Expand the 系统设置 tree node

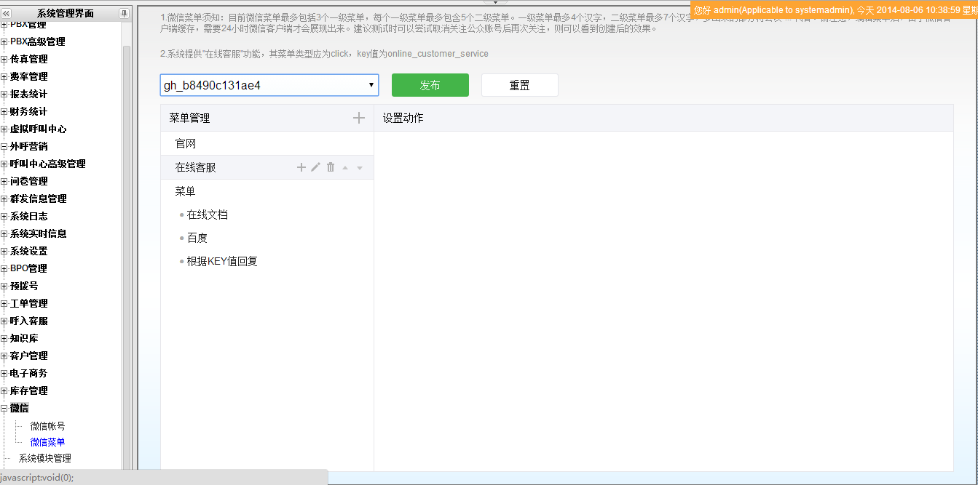tap(4, 251)
